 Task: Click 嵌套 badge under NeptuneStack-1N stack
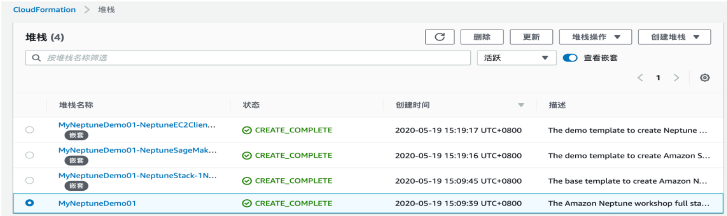click(x=76, y=186)
